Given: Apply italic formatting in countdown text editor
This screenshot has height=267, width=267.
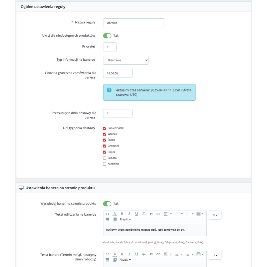Looking at the screenshot, I should [129, 214].
